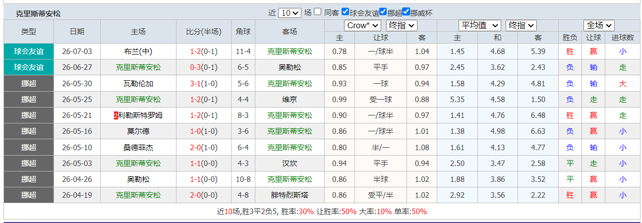
Task: Uncheck the 挪威杯 filter checkbox
Action: (406, 12)
